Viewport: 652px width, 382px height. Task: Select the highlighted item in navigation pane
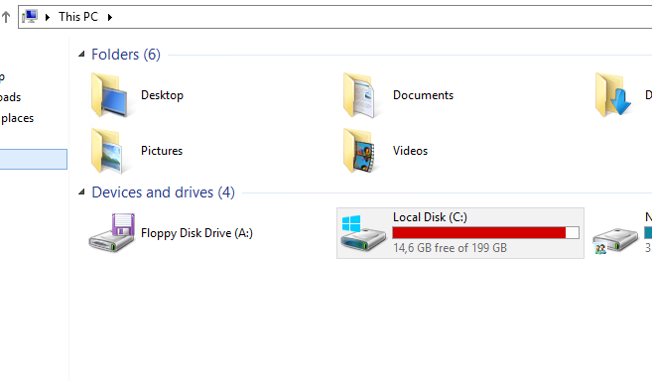(34, 159)
